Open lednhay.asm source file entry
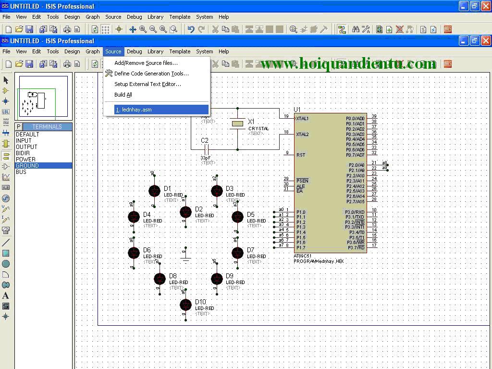The height and width of the screenshot is (369, 492). 161,110
